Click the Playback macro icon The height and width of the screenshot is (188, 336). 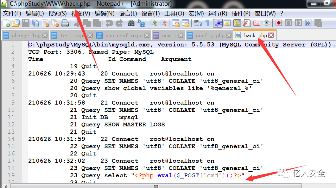point(298,23)
